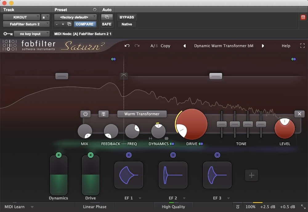Click the MIX knob
The image size is (308, 212).
click(85, 131)
